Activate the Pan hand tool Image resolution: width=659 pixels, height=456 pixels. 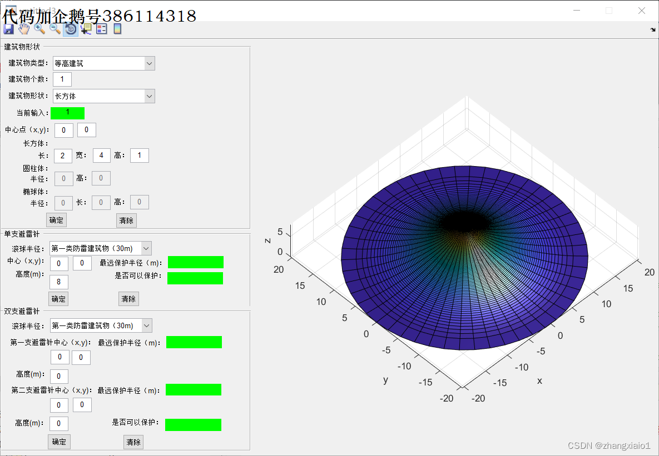[x=24, y=29]
